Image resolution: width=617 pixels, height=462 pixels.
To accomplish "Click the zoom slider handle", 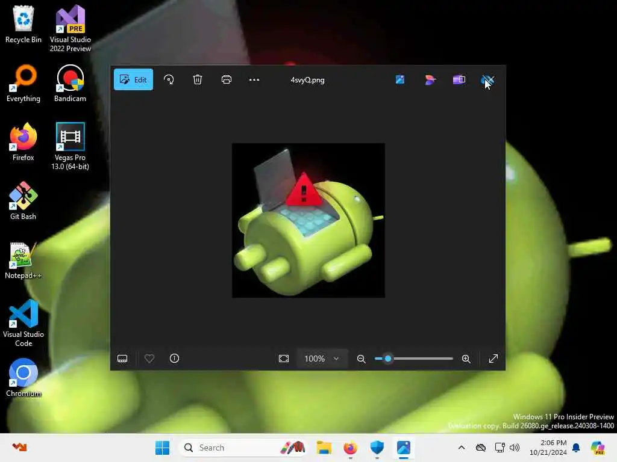I will (x=388, y=359).
